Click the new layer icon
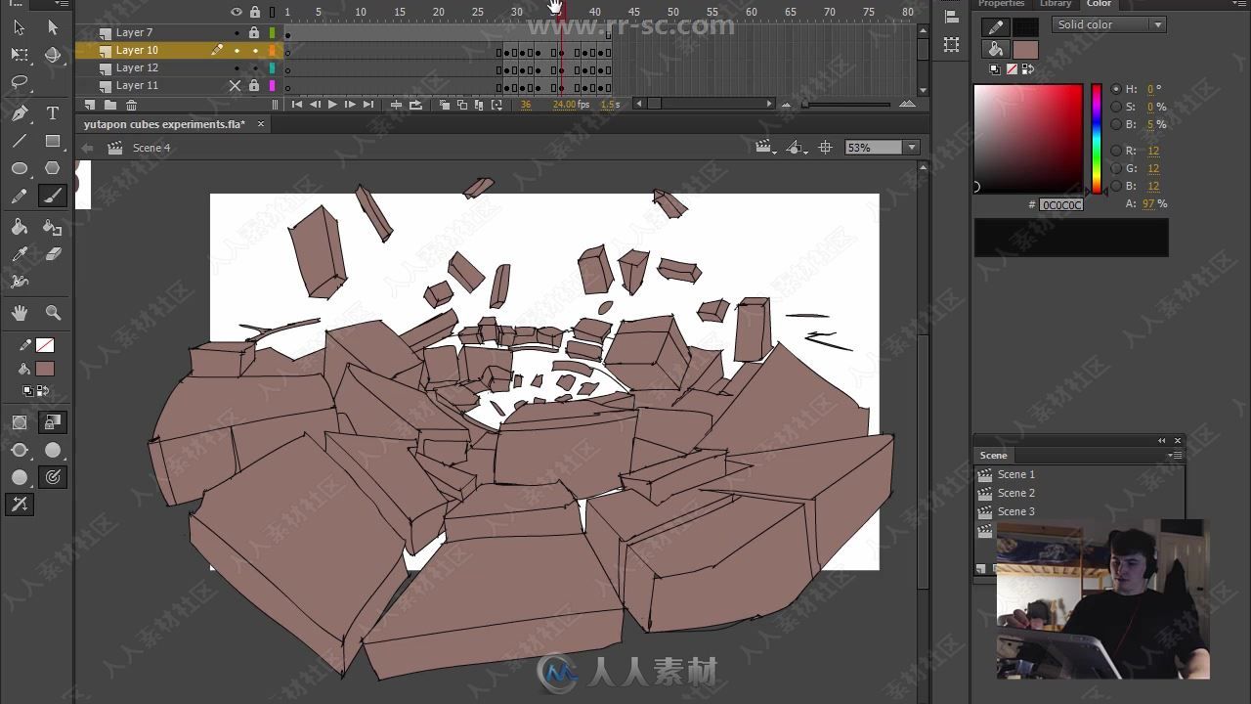 click(90, 105)
